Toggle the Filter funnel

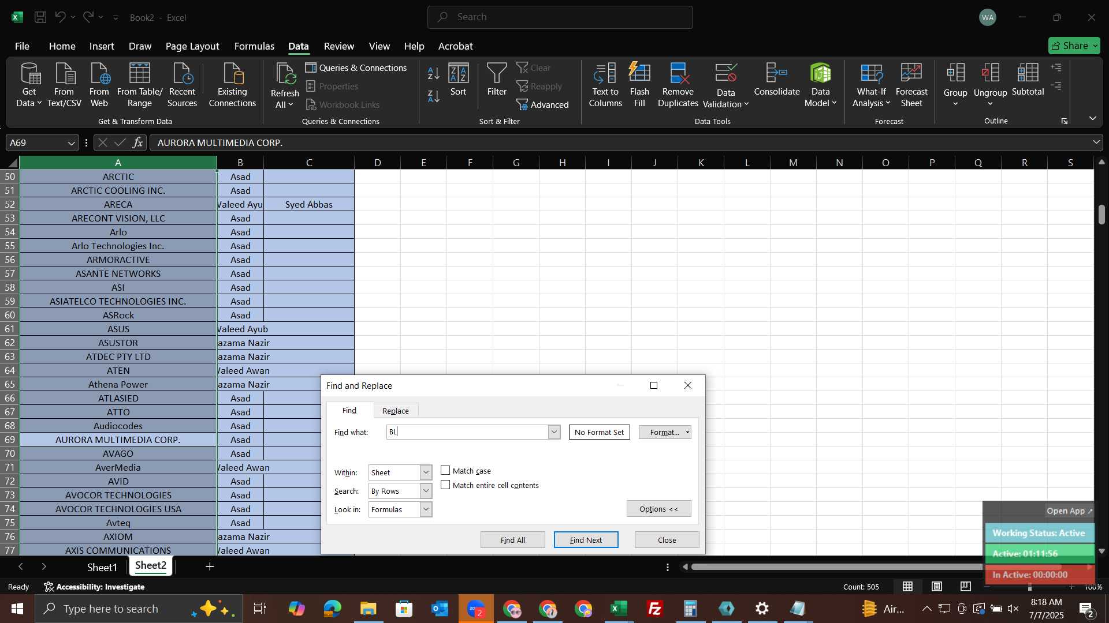(497, 80)
